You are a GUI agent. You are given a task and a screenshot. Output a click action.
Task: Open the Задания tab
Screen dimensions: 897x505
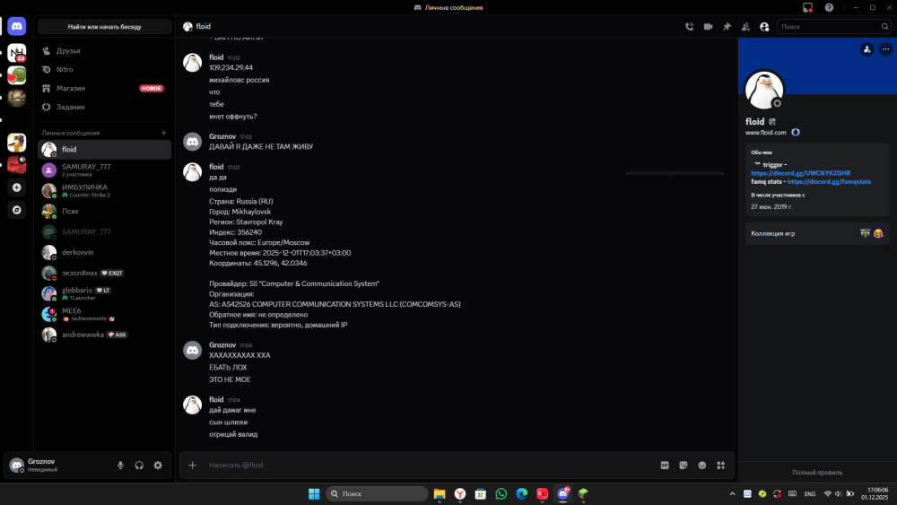(104, 107)
